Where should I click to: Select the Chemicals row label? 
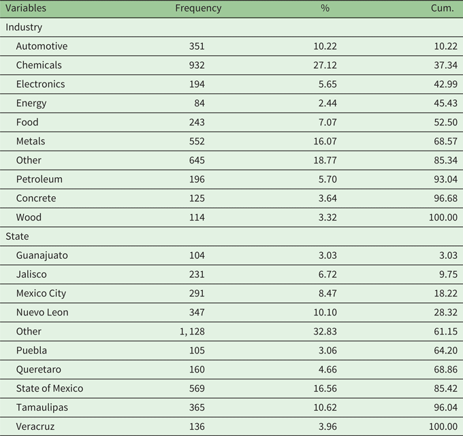(x=39, y=65)
